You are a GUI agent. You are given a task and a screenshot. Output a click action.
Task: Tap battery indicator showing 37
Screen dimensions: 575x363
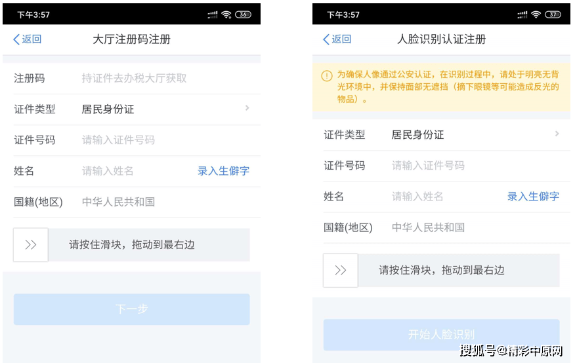pos(553,14)
